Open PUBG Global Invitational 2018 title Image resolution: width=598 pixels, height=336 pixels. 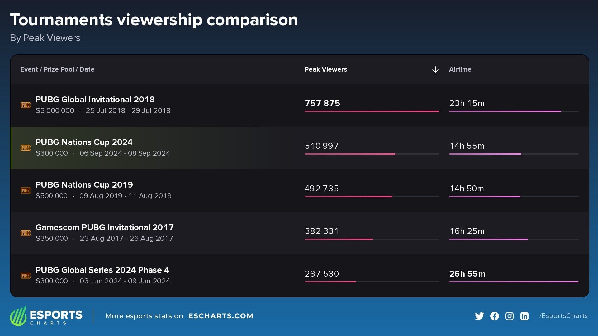click(95, 100)
